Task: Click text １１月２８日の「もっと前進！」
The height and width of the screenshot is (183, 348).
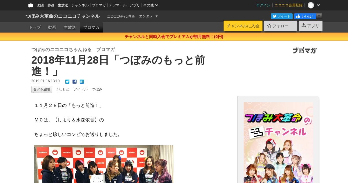Action: tap(68, 105)
